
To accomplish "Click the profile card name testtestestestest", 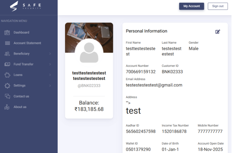I will pos(89,73).
